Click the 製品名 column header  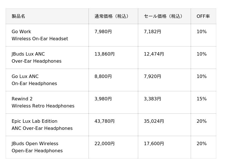(x=47, y=16)
